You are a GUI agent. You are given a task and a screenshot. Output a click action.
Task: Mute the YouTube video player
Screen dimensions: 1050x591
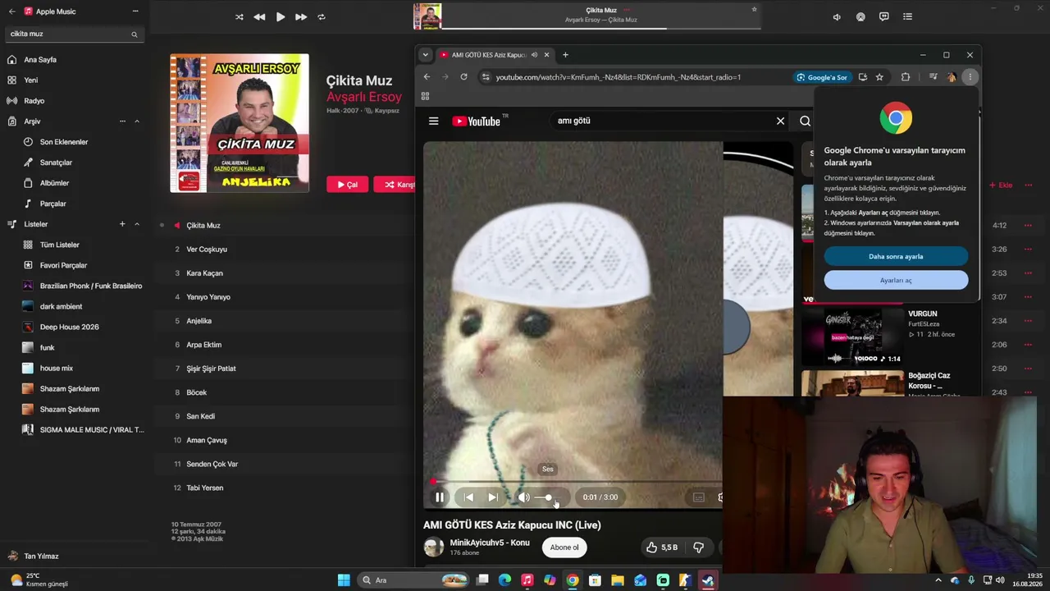coord(523,497)
